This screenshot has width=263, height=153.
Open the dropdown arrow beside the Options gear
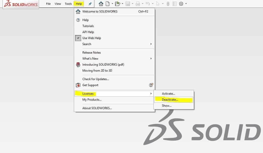(186, 4)
